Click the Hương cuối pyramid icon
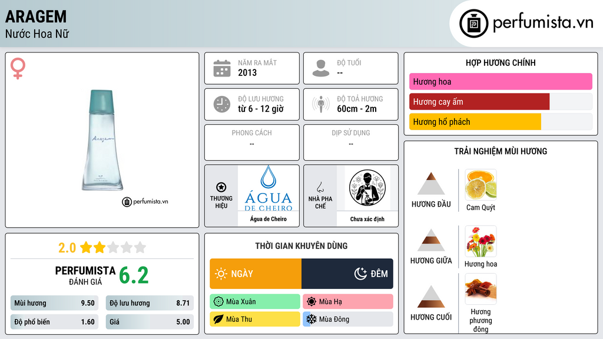This screenshot has height=339, width=603. [431, 297]
